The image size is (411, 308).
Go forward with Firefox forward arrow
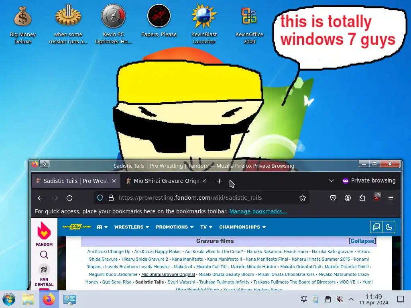(x=55, y=198)
